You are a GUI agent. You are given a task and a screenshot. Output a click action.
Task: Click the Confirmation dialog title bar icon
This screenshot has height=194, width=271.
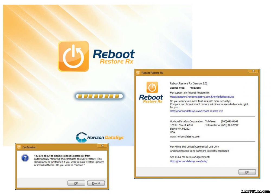pyautogui.click(x=19, y=147)
